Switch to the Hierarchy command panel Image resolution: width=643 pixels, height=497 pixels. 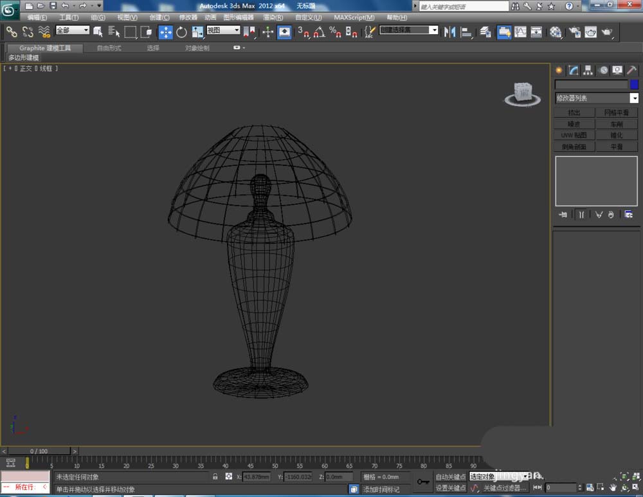click(588, 70)
